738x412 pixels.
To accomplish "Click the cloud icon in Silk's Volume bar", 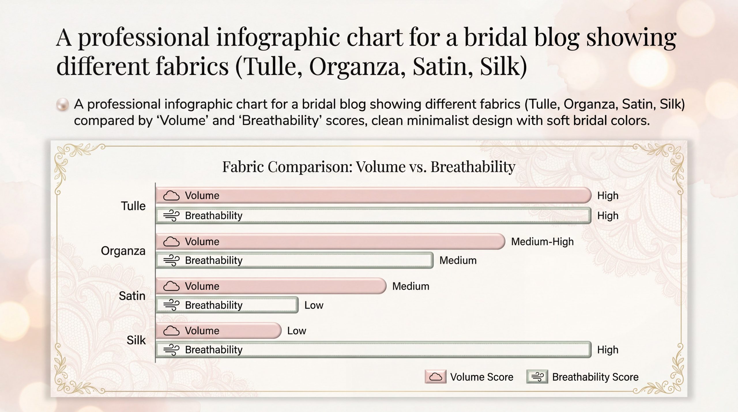I will pos(171,331).
